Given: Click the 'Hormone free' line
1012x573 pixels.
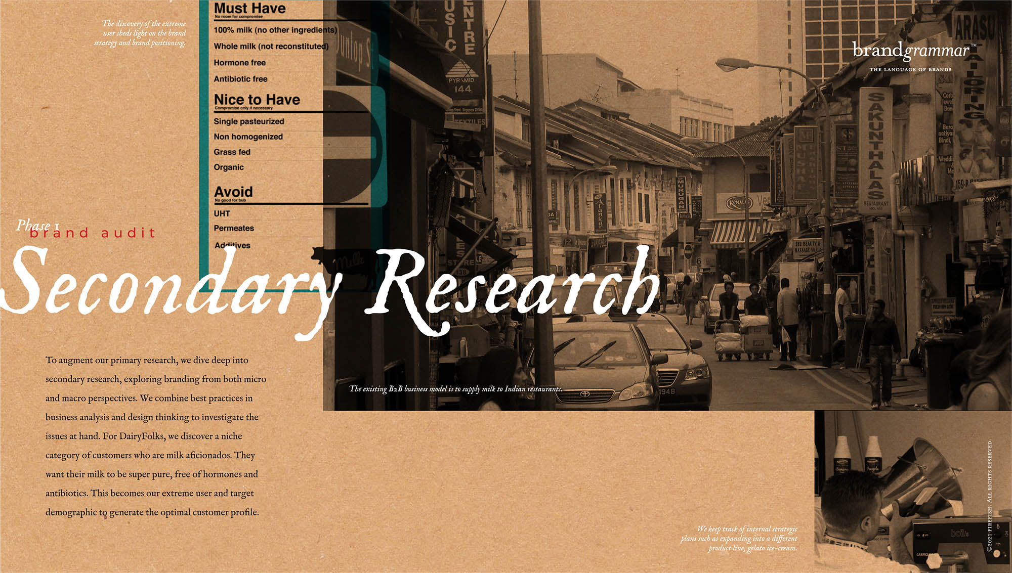Looking at the screenshot, I should pyautogui.click(x=239, y=63).
